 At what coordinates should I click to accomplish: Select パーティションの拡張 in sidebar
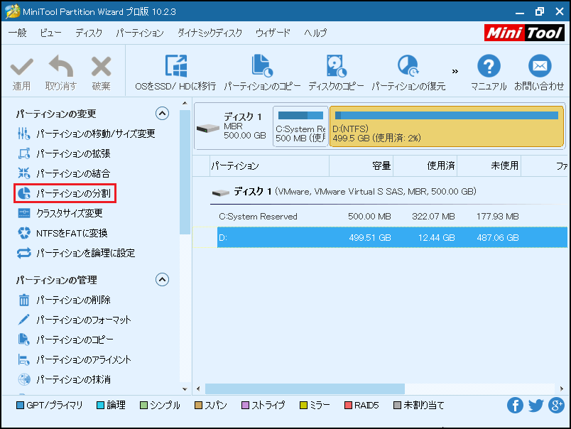click(x=64, y=153)
